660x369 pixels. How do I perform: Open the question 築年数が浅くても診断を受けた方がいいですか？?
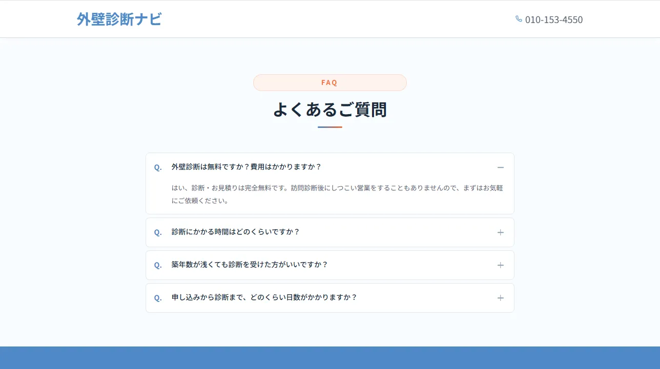(330, 265)
